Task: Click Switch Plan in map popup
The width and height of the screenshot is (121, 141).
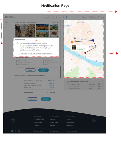Action: pyautogui.click(x=81, y=49)
